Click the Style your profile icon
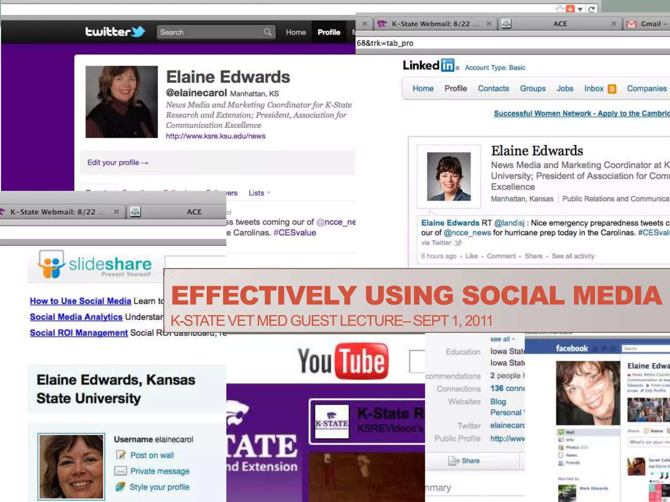Screen dimensions: 670x502 120,487
